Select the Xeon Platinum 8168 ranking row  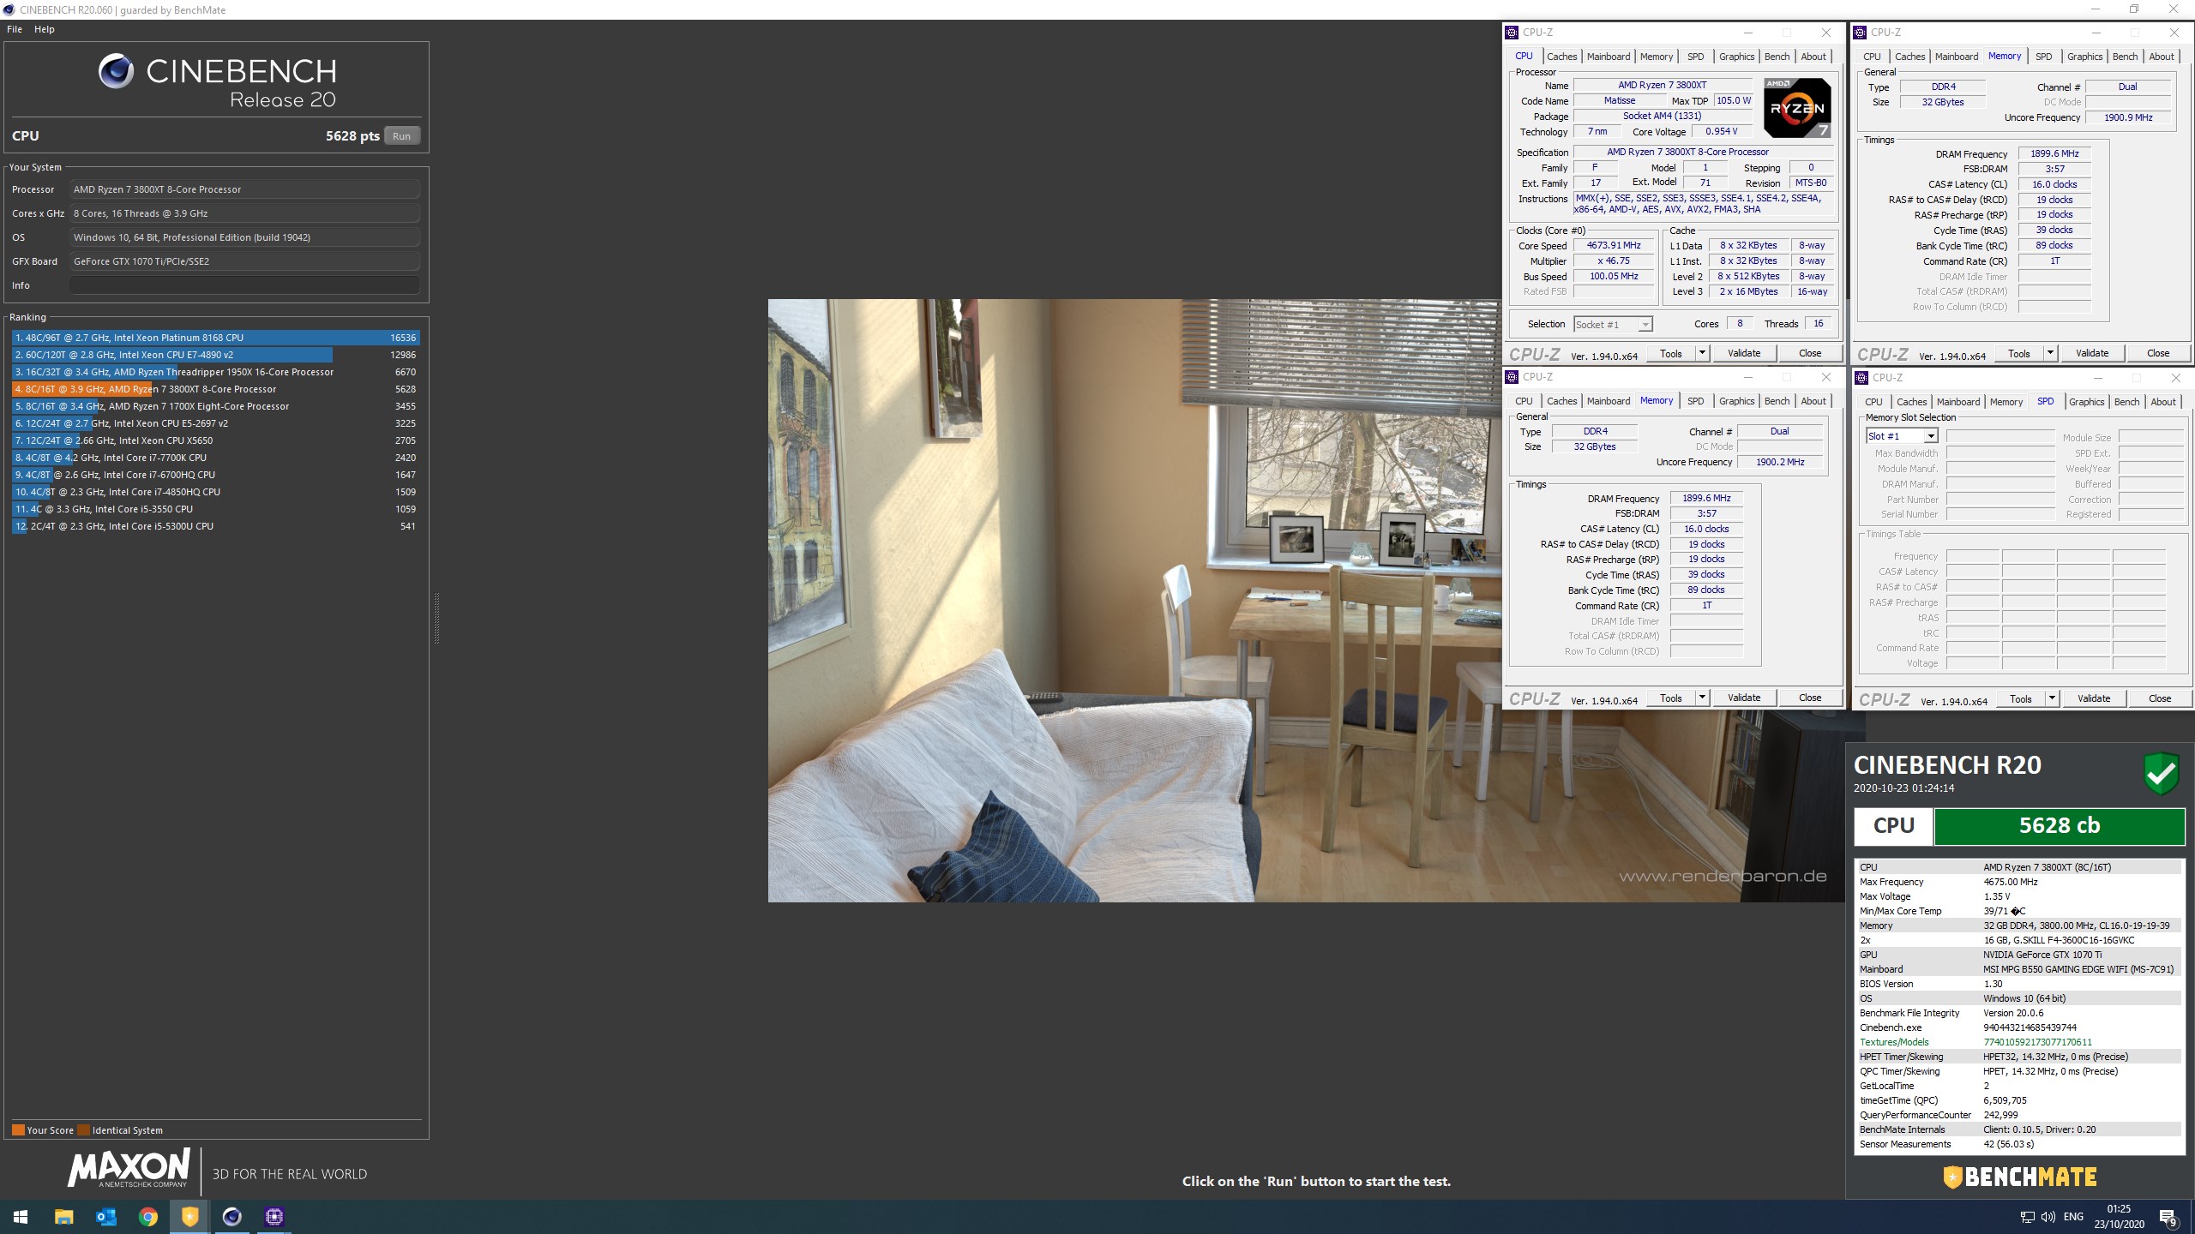(215, 338)
